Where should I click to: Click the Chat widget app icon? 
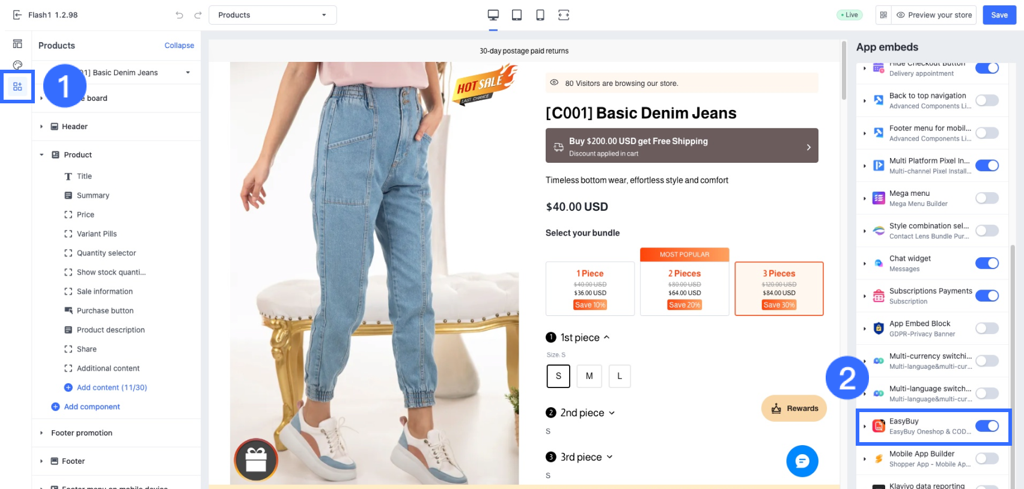point(879,263)
